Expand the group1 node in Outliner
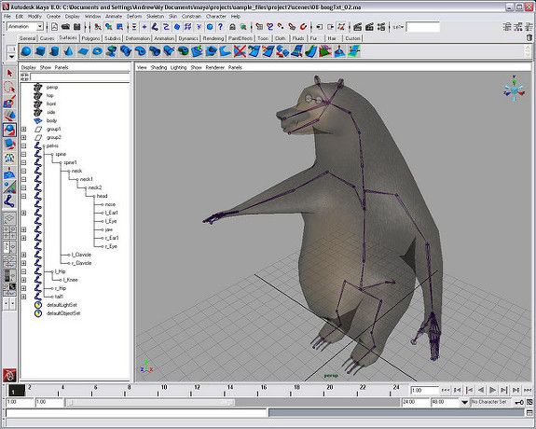Image resolution: width=536 pixels, height=429 pixels. [23, 129]
